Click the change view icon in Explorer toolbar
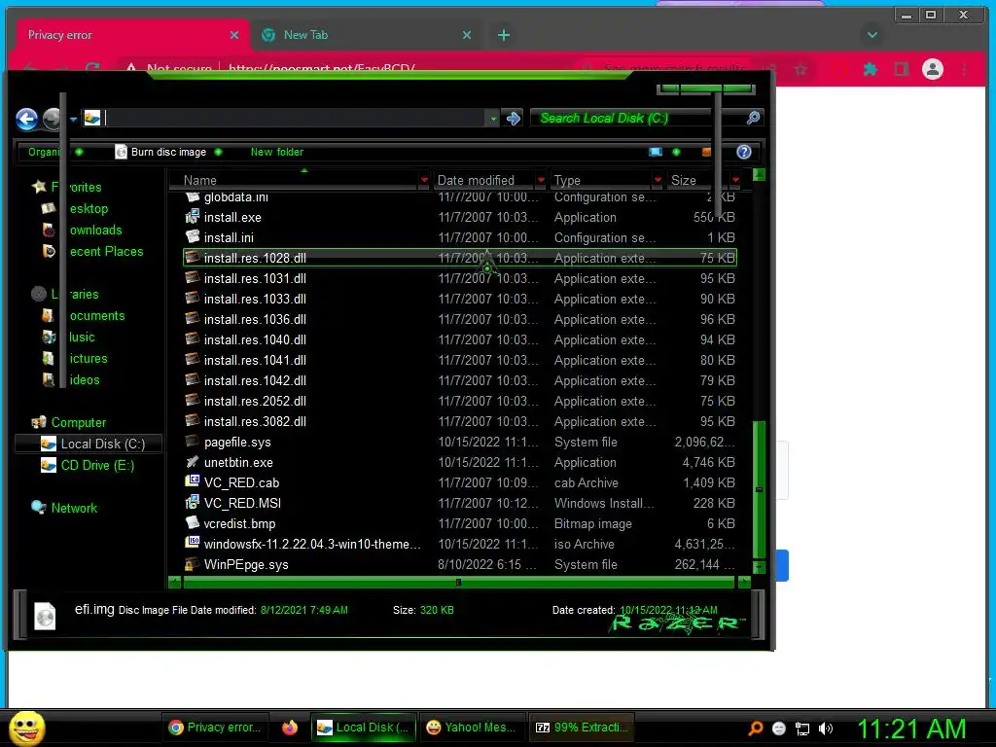Screen dimensions: 996x747 tap(656, 152)
